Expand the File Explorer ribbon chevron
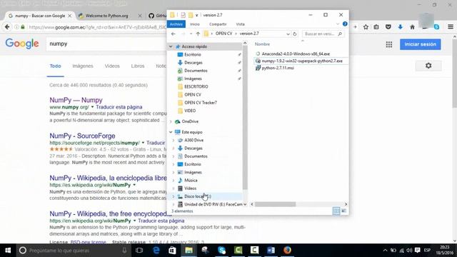Screen dimensions: 457x257 (x=338, y=24)
